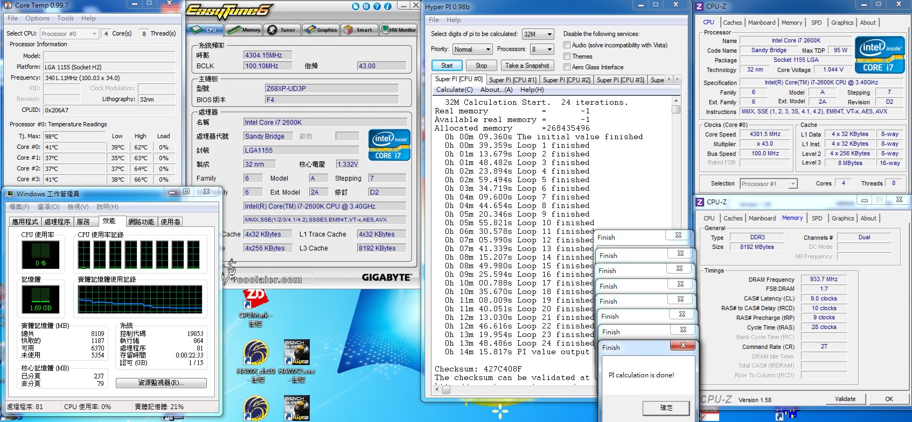Image resolution: width=912 pixels, height=422 pixels.
Task: Click the top CPU-Z title bar Z icon
Action: point(700,6)
